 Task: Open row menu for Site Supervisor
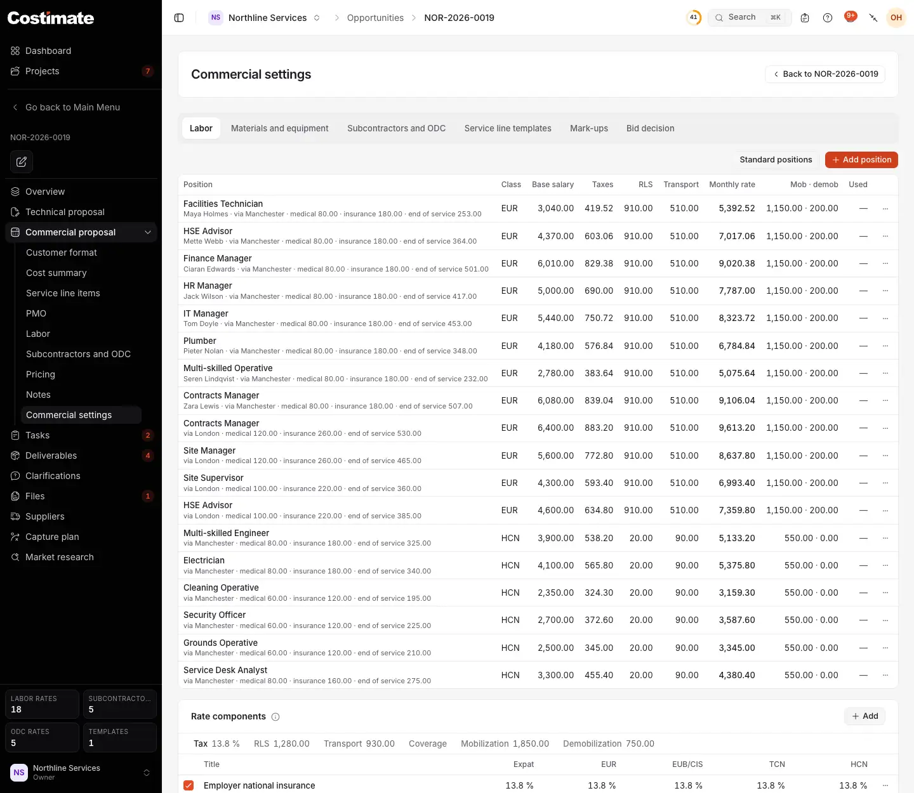coord(885,483)
